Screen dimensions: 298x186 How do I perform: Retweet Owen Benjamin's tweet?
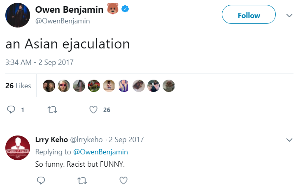(x=52, y=110)
